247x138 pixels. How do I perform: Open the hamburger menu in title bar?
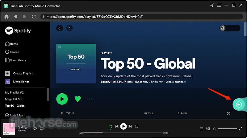pyautogui.click(x=219, y=5)
